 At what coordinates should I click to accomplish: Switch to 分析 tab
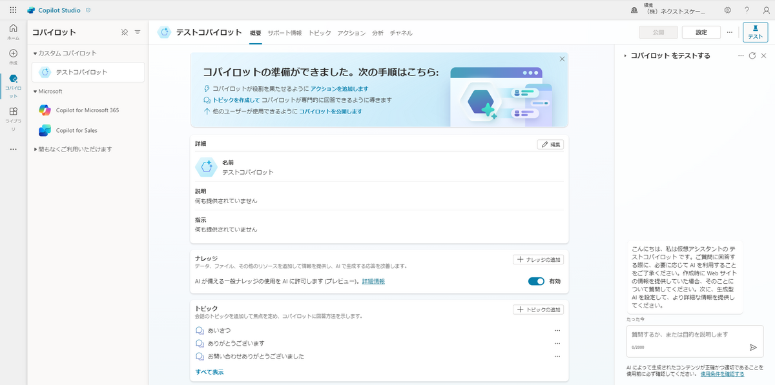pos(378,33)
